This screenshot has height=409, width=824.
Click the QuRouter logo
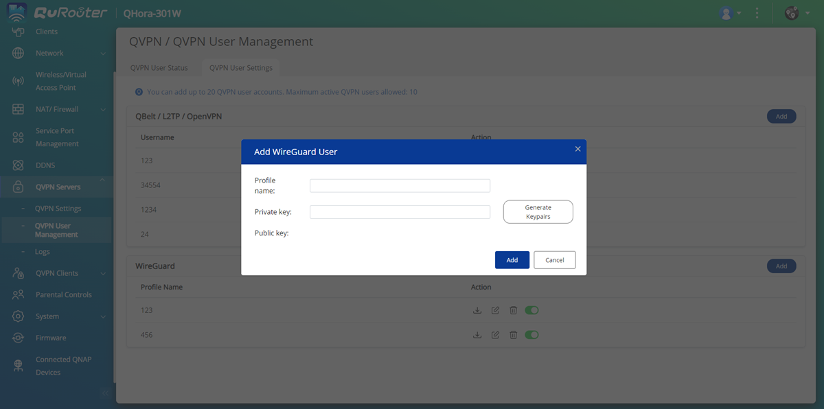pyautogui.click(x=58, y=13)
